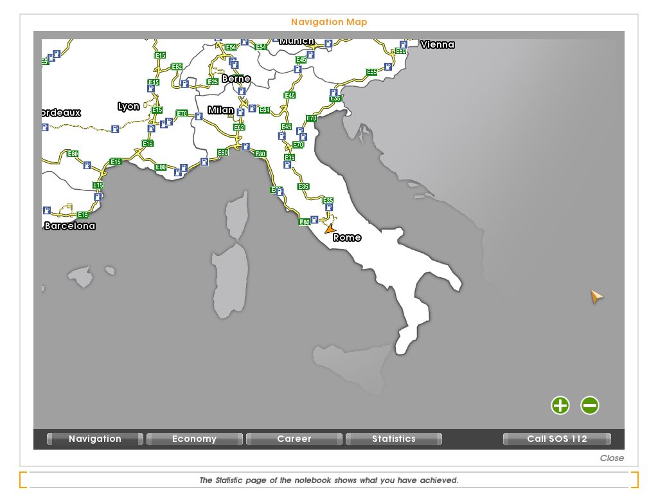Click the Barcelona city label
The image size is (658, 494).
click(69, 226)
